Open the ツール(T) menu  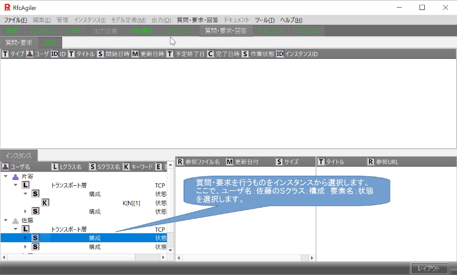(x=264, y=20)
